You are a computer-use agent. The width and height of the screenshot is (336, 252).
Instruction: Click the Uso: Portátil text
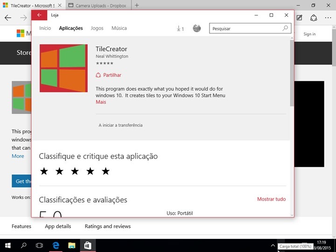(x=180, y=213)
